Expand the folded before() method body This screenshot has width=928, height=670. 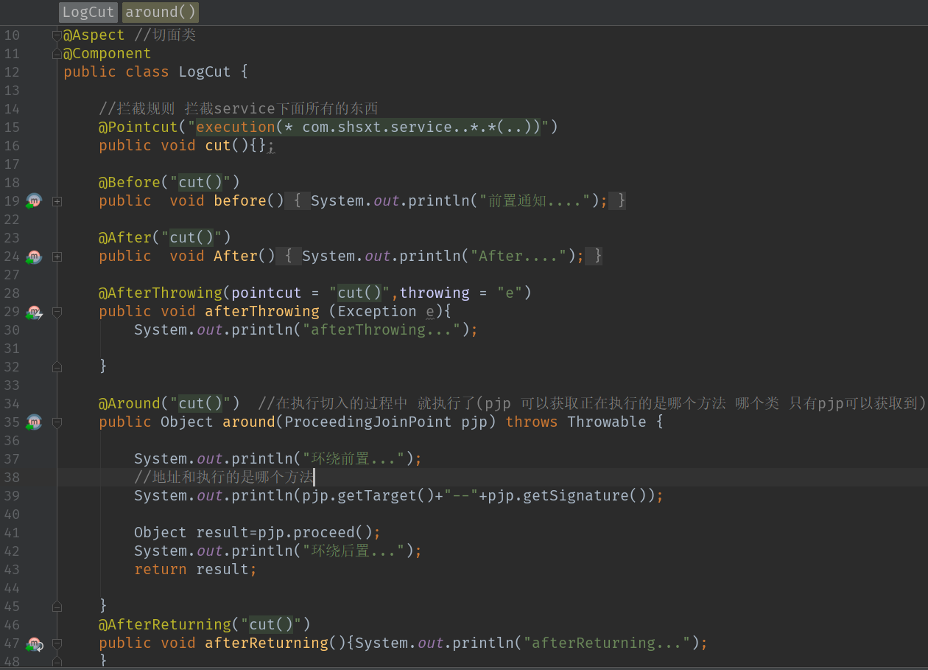click(x=57, y=200)
